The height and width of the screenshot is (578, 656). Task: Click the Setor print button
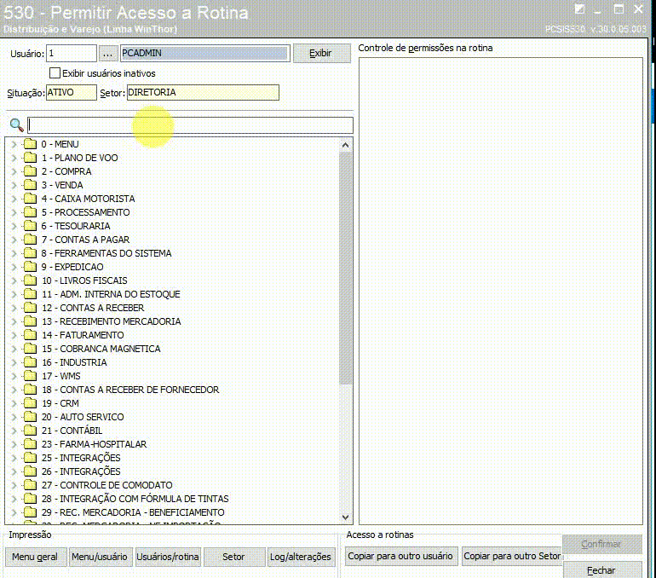point(234,557)
